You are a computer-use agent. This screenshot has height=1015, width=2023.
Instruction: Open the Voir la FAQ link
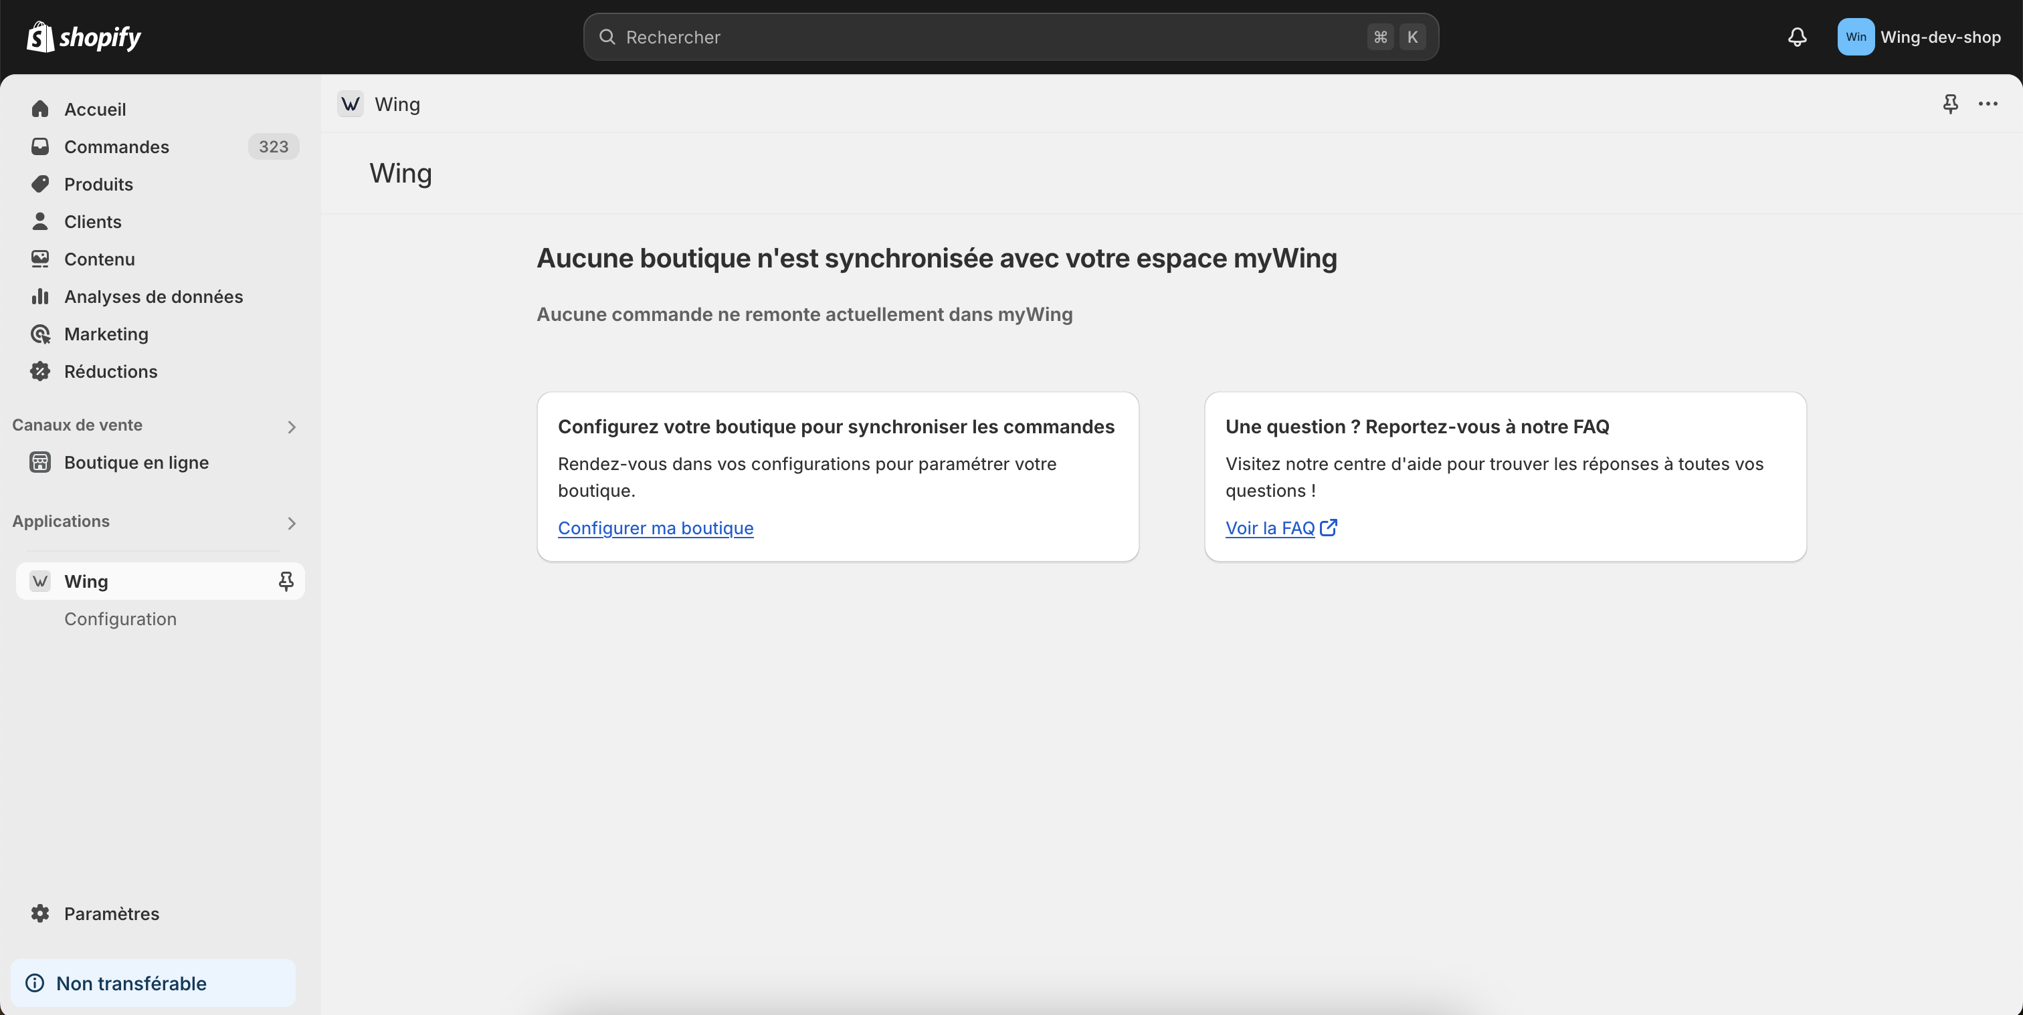(1270, 528)
